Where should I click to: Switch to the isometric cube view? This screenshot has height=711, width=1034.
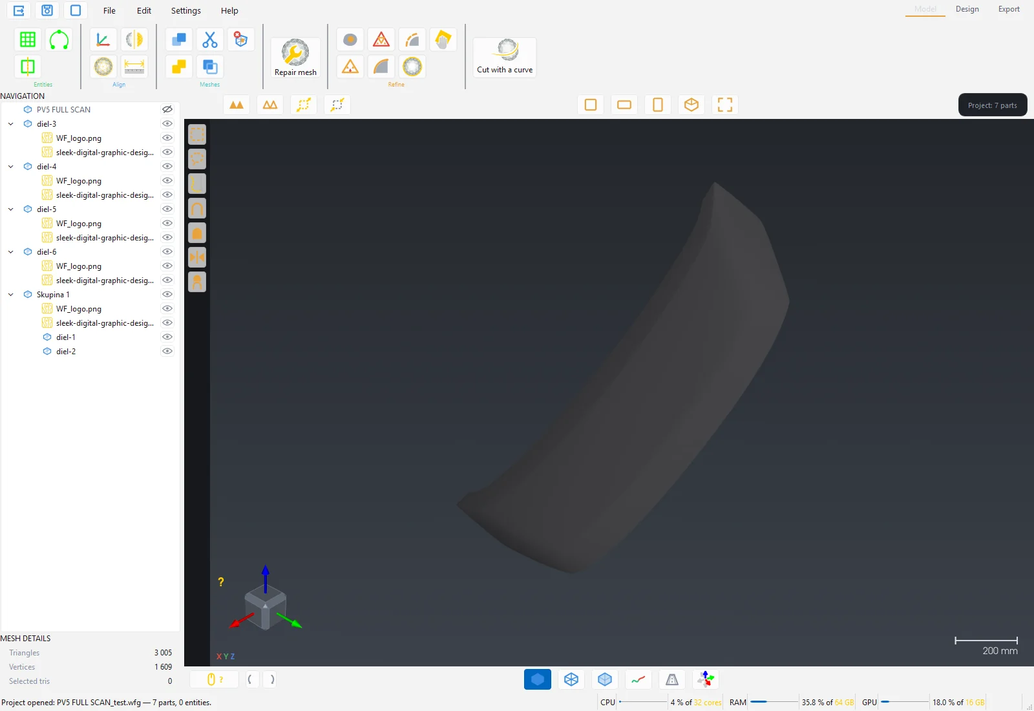coord(691,105)
